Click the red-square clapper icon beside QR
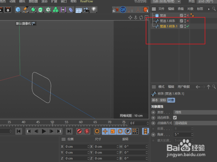Image resolution: width=217 pixels, height=162 pixels. click(115, 10)
